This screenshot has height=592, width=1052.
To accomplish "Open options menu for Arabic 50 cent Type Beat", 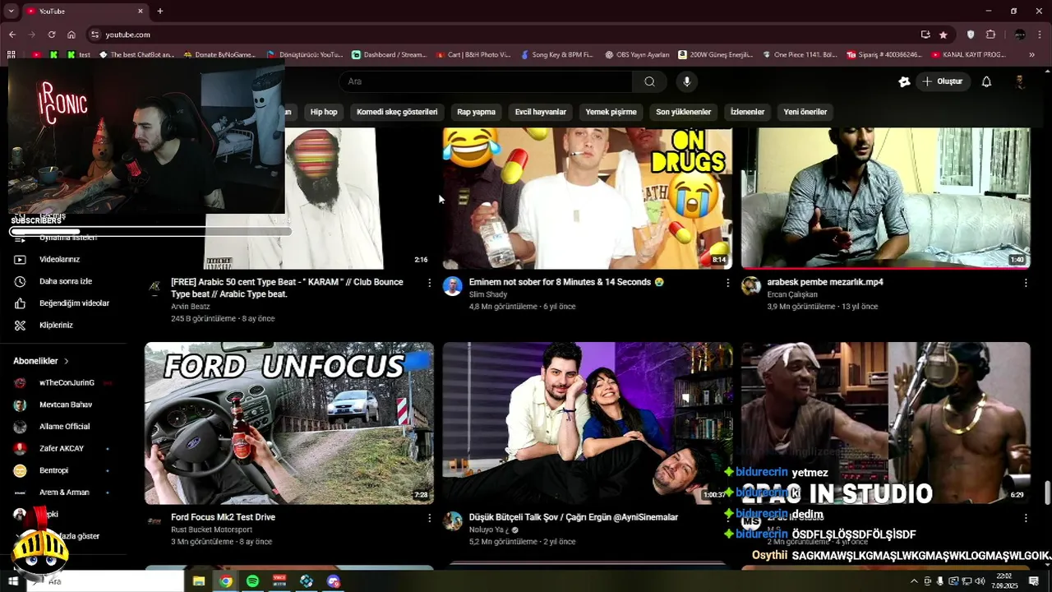I will (x=429, y=283).
